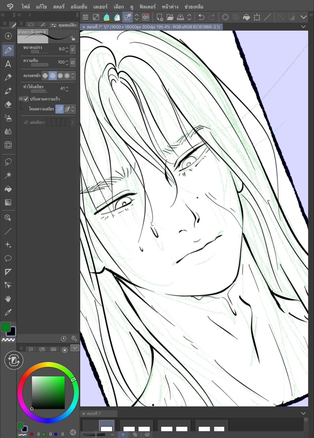Switch to the canvas tab ตอนที่ 7* 1/7
Viewport: 314px width, 438px height.
click(x=152, y=27)
